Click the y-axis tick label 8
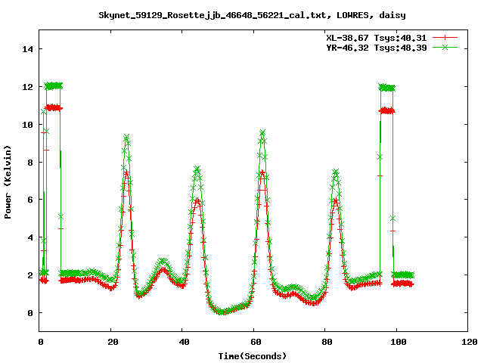Viewport: 484px width, 363px height. coord(30,163)
